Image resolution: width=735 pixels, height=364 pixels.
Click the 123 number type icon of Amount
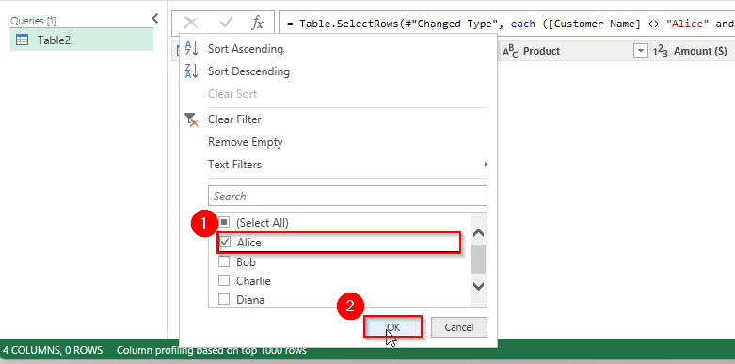point(661,51)
